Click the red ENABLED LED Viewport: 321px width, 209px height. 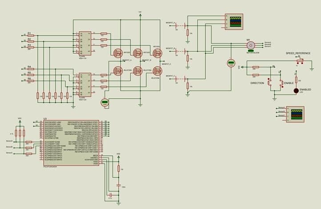(296, 91)
